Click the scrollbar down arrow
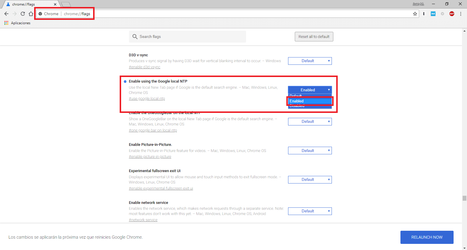 (464, 248)
